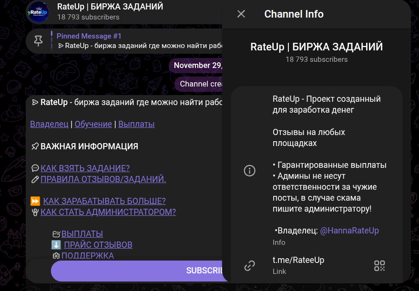Open the ВЫПЛАТЫ link in the list
The width and height of the screenshot is (419, 291).
82,234
